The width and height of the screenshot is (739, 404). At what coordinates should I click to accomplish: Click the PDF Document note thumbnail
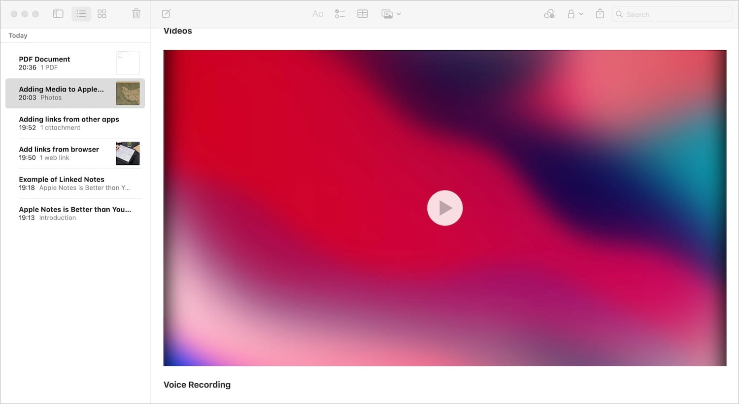(128, 63)
